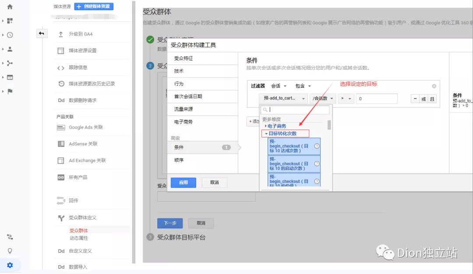Select the flag icon in left sidebar
The image size is (473, 274).
point(10,91)
